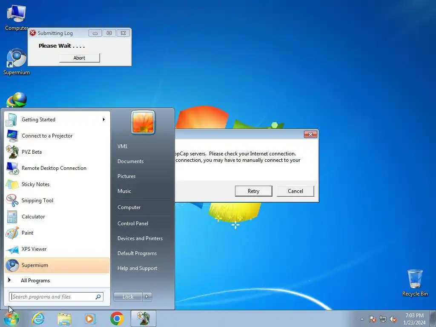This screenshot has width=436, height=327.
Task: Open Windows Explorer from the taskbar
Action: 64,318
